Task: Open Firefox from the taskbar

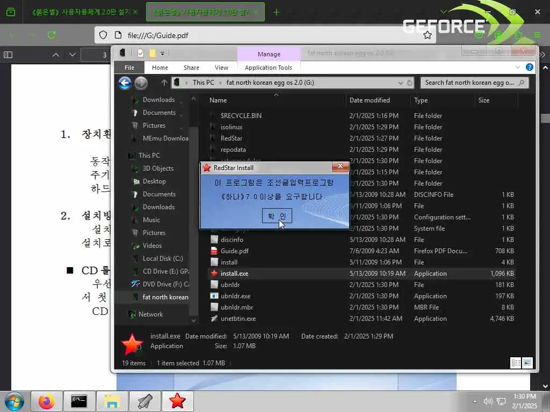Action: coord(47,401)
